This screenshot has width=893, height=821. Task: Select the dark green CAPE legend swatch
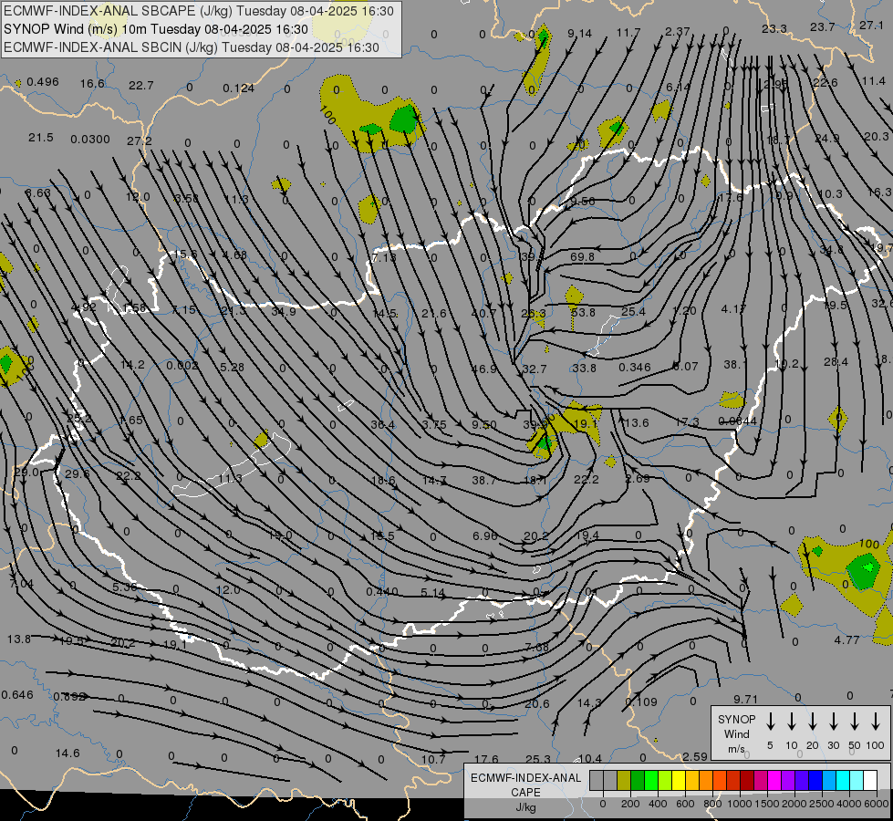(x=638, y=781)
